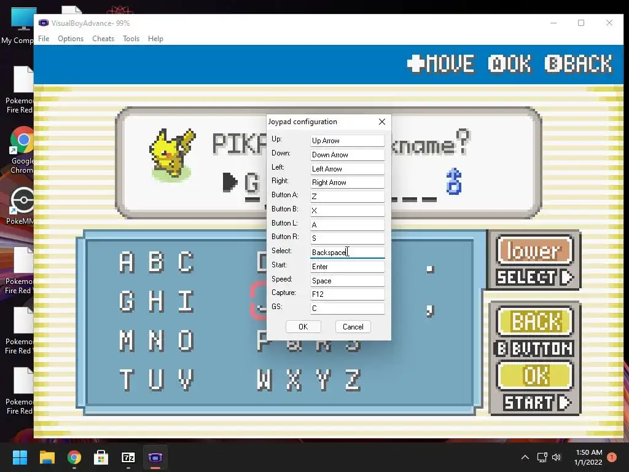Click the Capture field containing F12
This screenshot has width=629, height=472.
[348, 294]
